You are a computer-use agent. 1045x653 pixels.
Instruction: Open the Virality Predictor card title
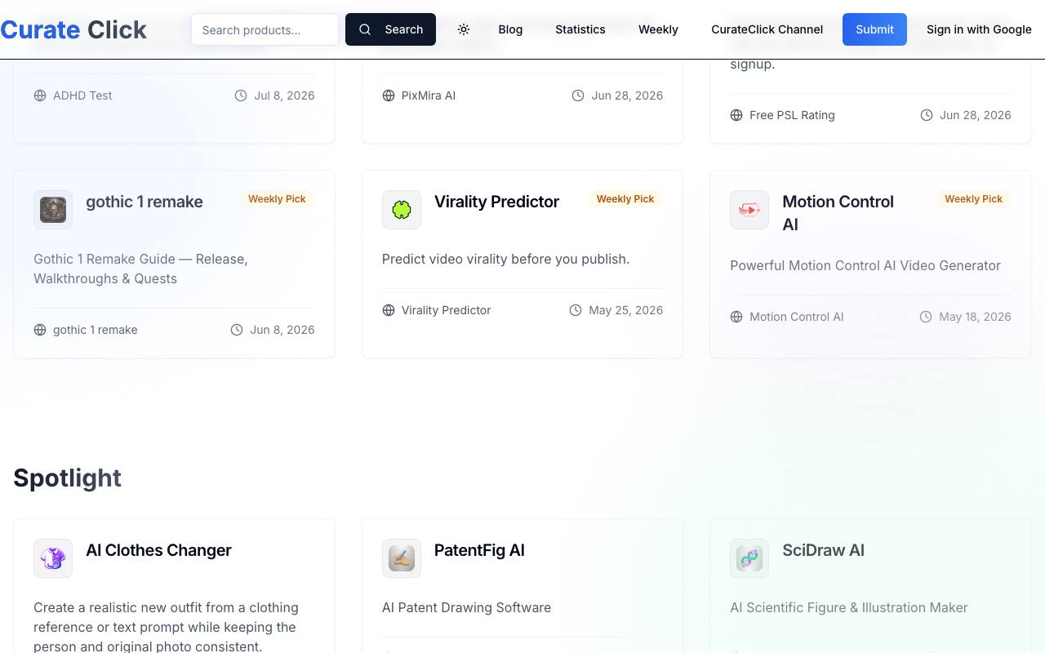(496, 202)
